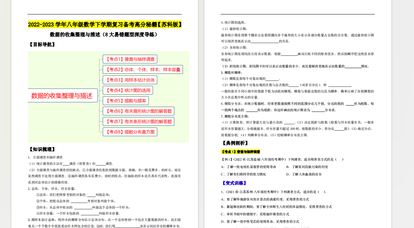Choose option D. 了解人体血液的成分
The width and height of the screenshot is (414, 228).
pos(304,174)
